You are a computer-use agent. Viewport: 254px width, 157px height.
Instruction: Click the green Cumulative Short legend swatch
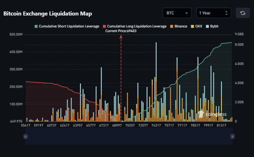click(36, 27)
